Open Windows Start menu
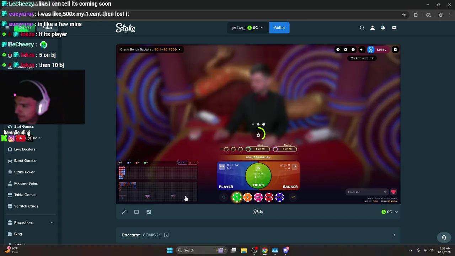 [170, 250]
